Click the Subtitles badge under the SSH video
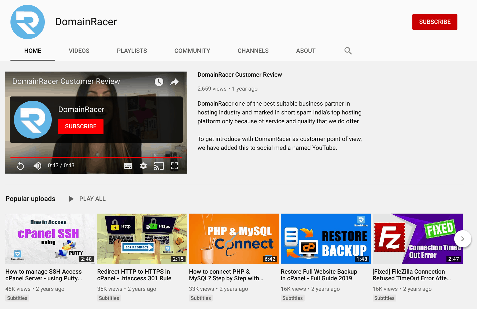The height and width of the screenshot is (309, 477). point(17,298)
